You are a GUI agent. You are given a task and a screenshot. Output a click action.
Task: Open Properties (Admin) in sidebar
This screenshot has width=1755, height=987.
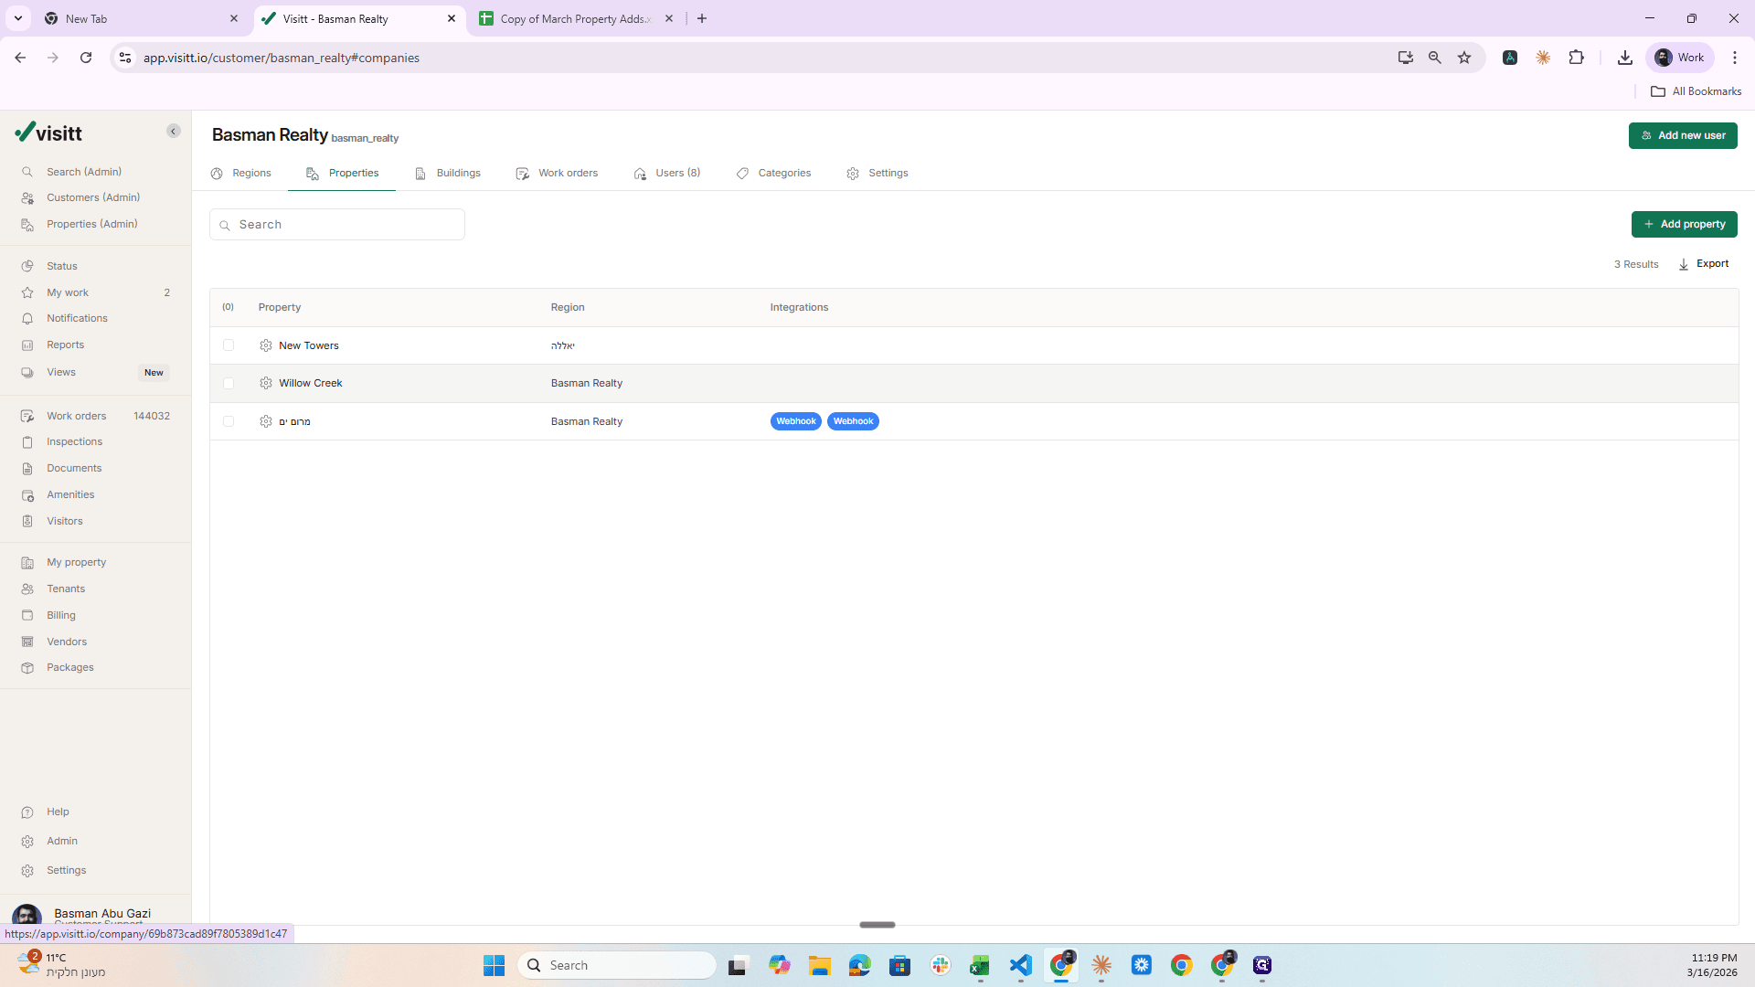[x=92, y=224]
